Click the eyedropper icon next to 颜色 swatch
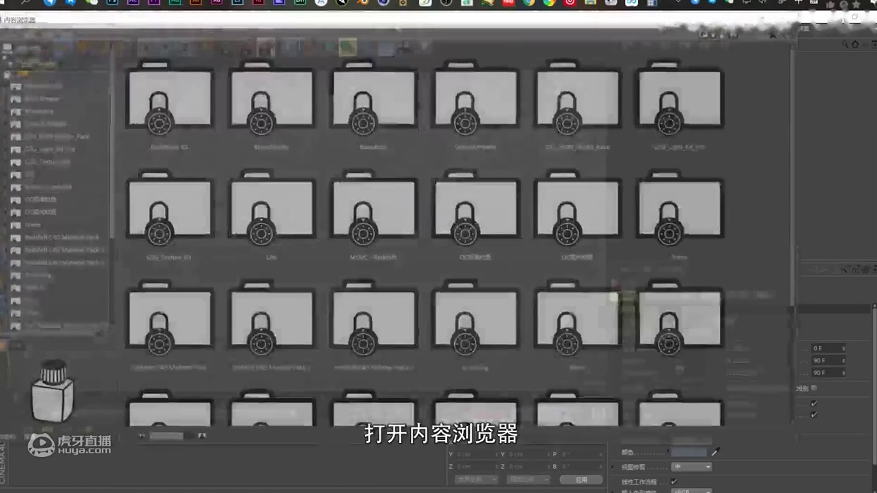 coord(715,452)
